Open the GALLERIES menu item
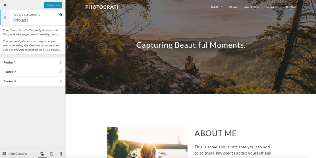The height and width of the screenshot is (158, 316). pos(251,7)
